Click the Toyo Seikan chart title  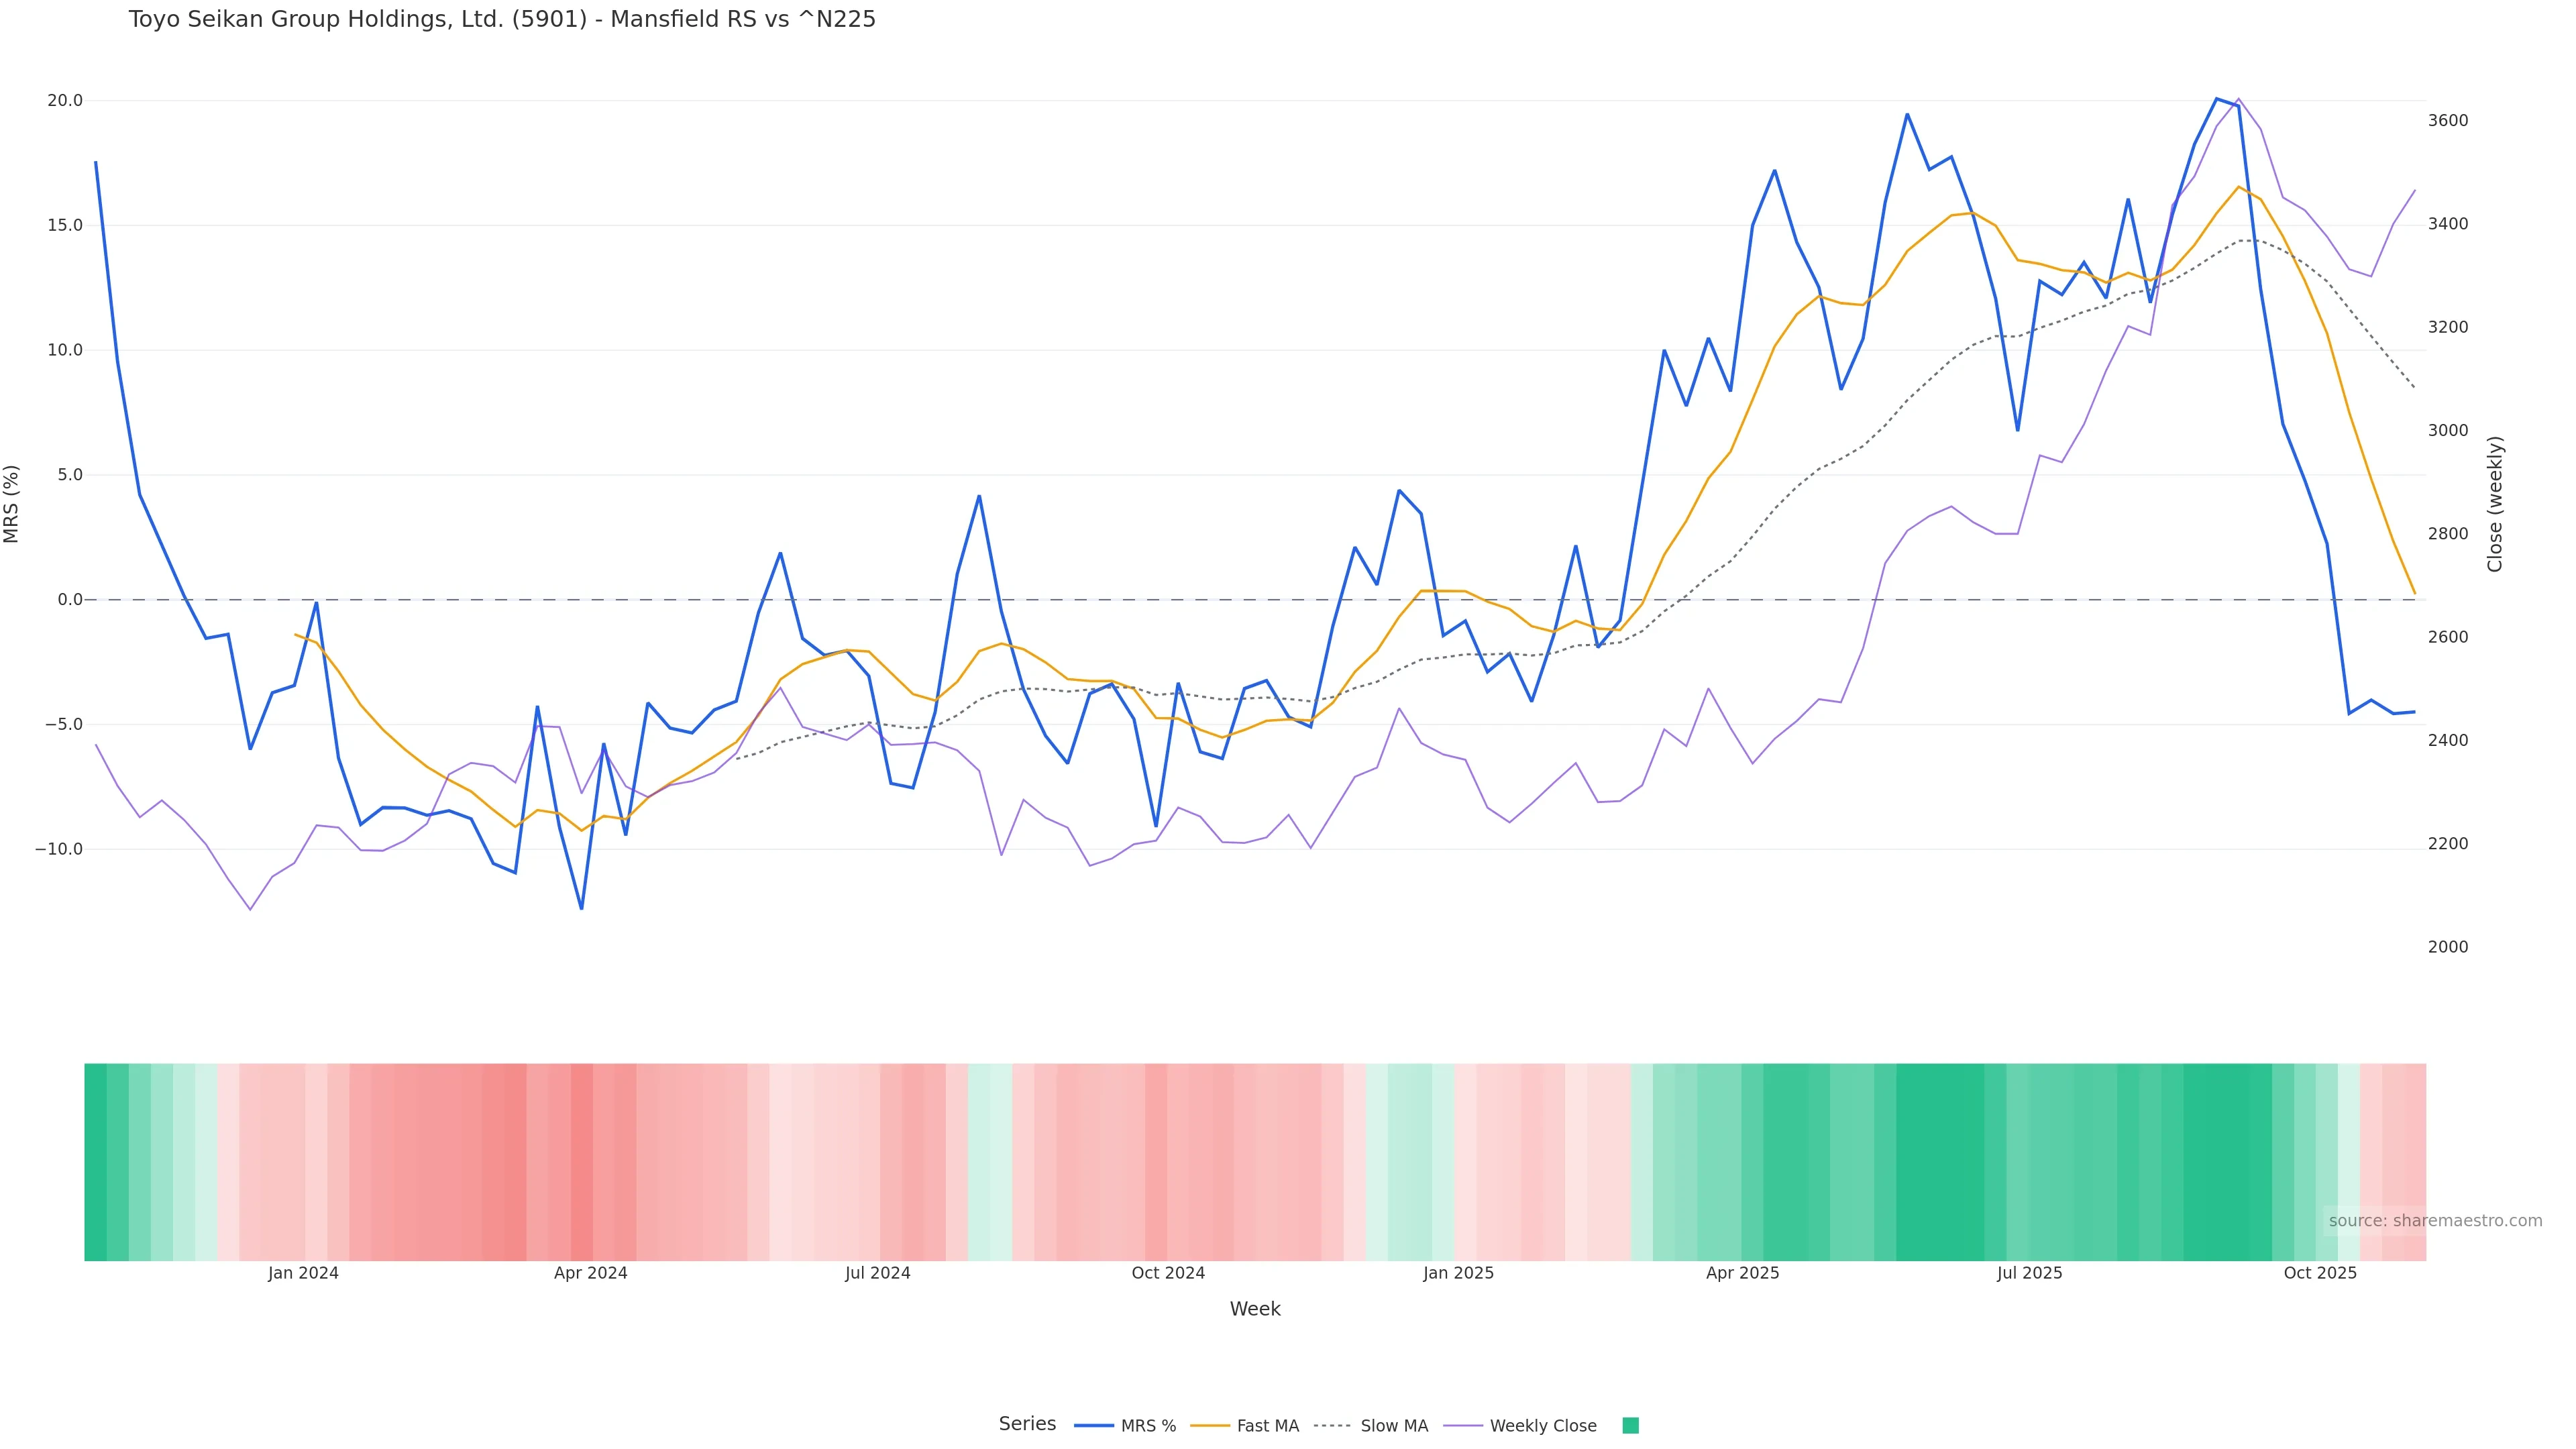502,19
